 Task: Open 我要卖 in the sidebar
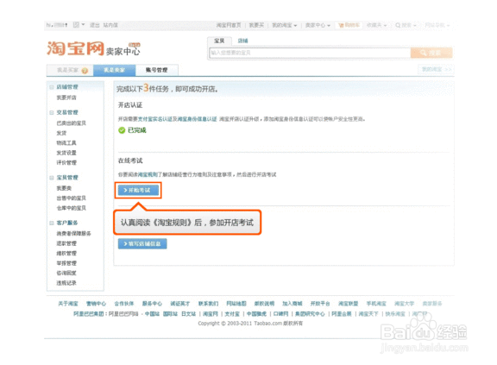pos(64,188)
